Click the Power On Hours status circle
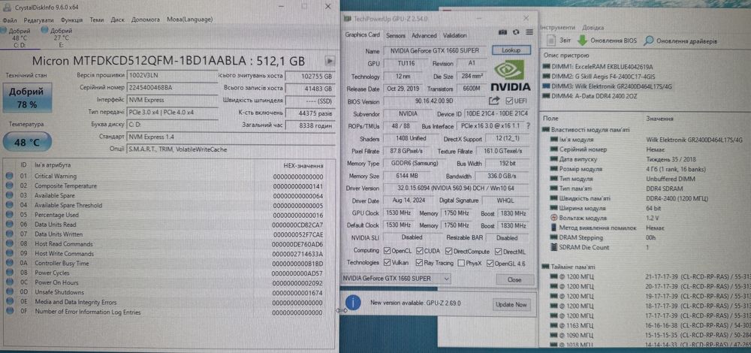The image size is (751, 353). coord(9,282)
